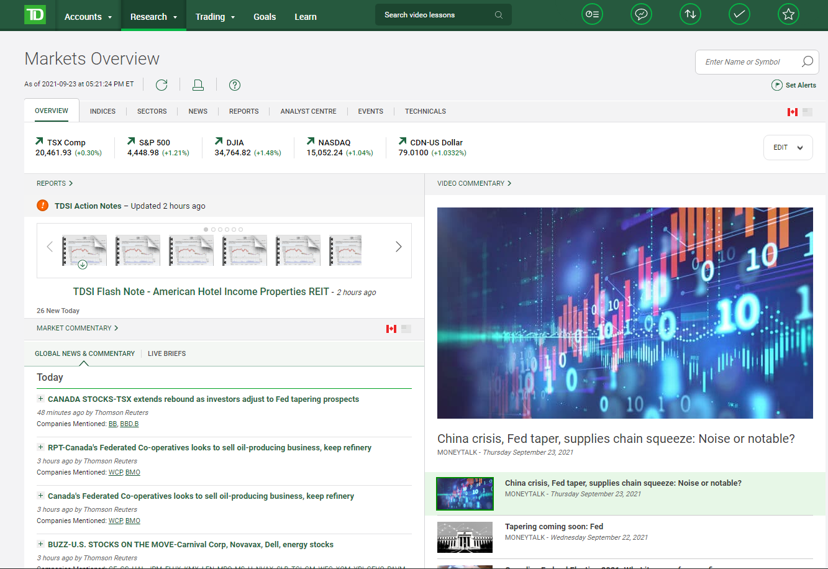The height and width of the screenshot is (569, 828).
Task: Click the up-down arrows trade icon
Action: click(690, 14)
